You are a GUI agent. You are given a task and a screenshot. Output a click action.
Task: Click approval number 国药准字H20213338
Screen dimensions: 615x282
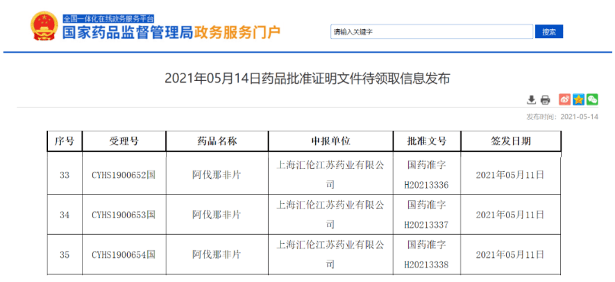[427, 255]
